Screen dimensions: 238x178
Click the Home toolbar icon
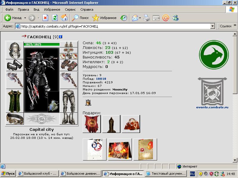tap(64, 18)
